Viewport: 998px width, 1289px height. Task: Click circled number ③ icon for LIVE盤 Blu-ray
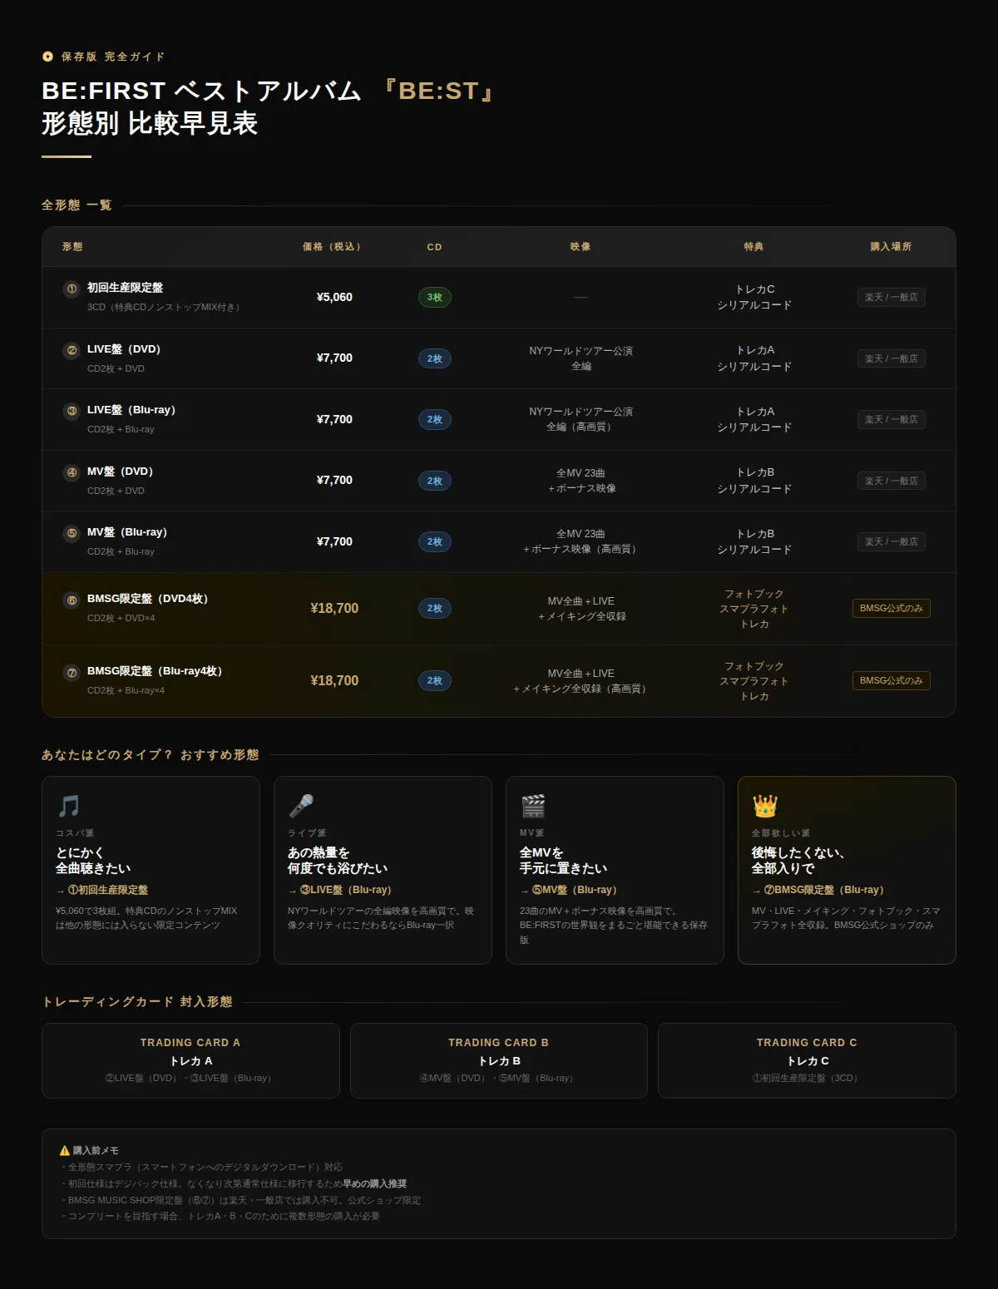72,411
